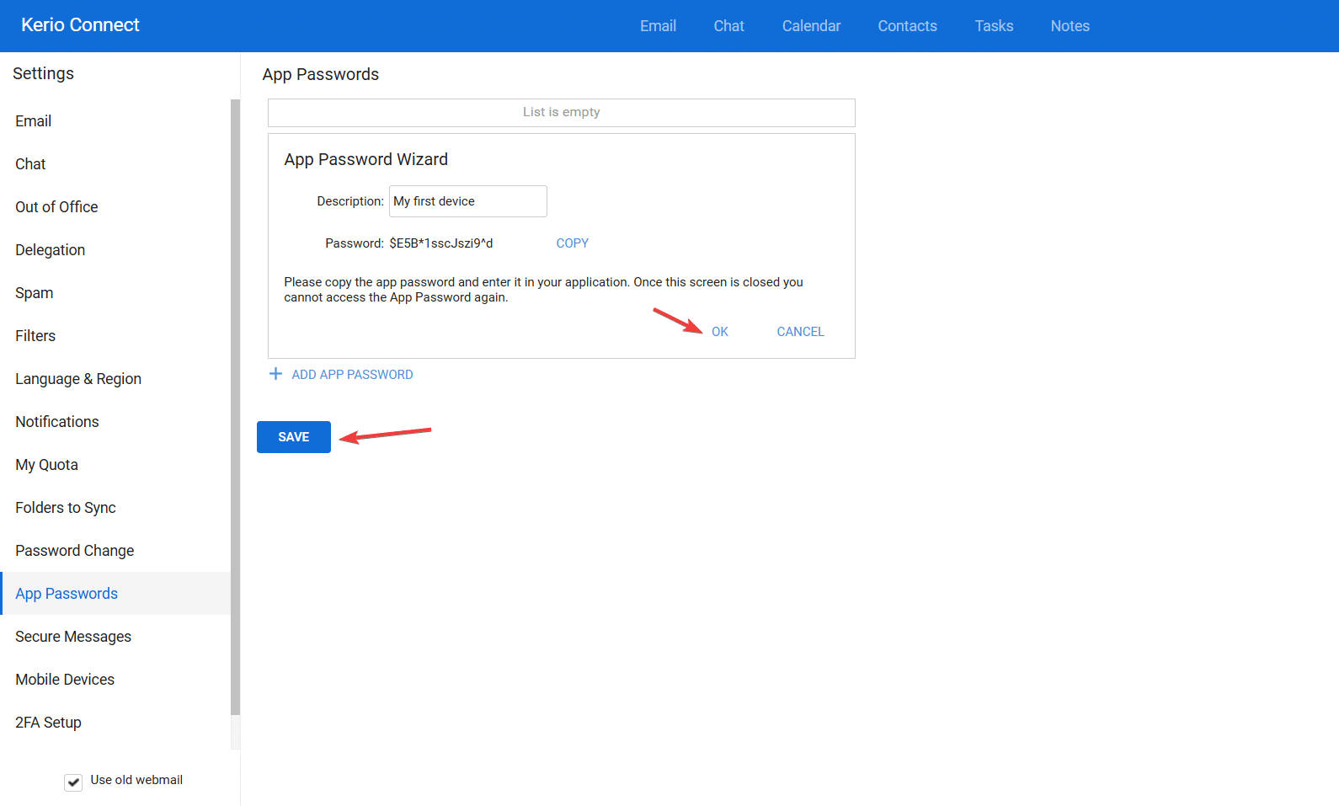This screenshot has height=806, width=1339.
Task: Open Language & Region settings
Action: [x=78, y=379]
